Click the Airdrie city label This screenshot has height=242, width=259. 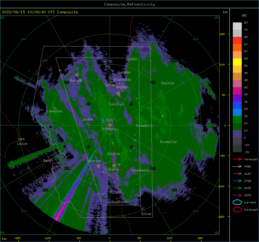[x=113, y=154]
